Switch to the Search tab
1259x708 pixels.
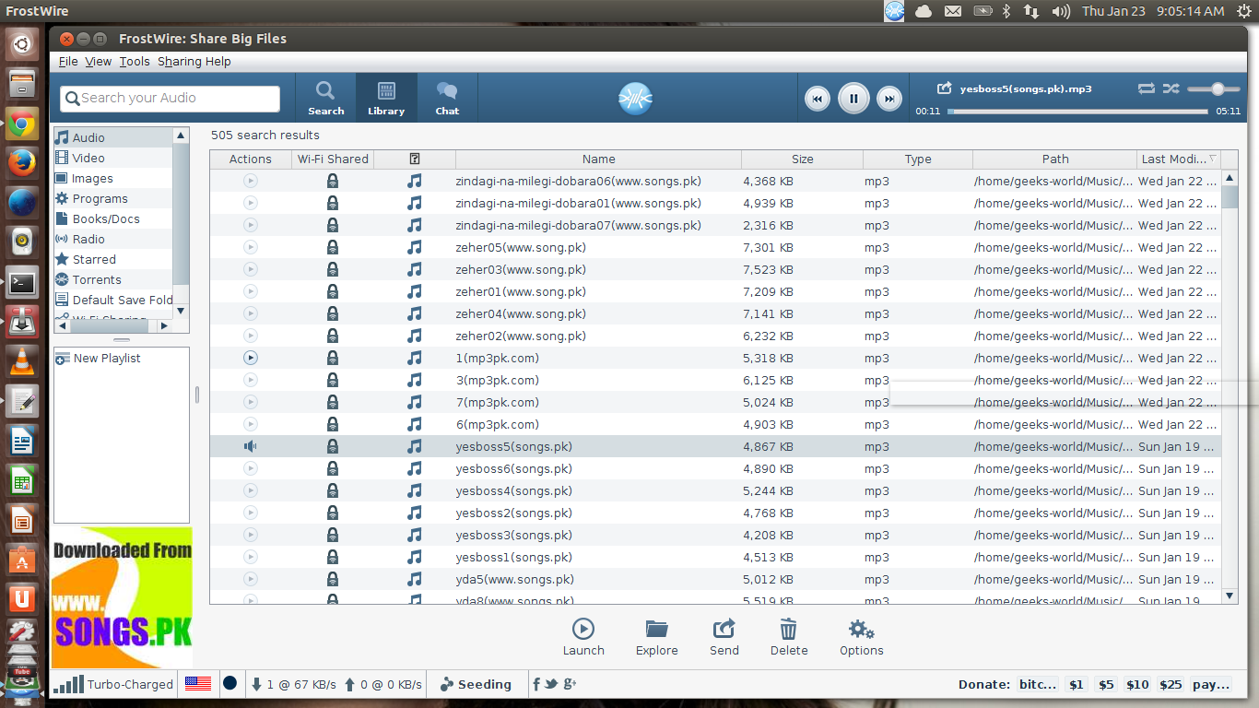(325, 97)
